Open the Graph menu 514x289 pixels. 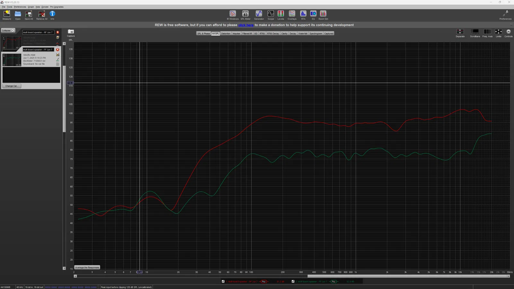pyautogui.click(x=31, y=7)
